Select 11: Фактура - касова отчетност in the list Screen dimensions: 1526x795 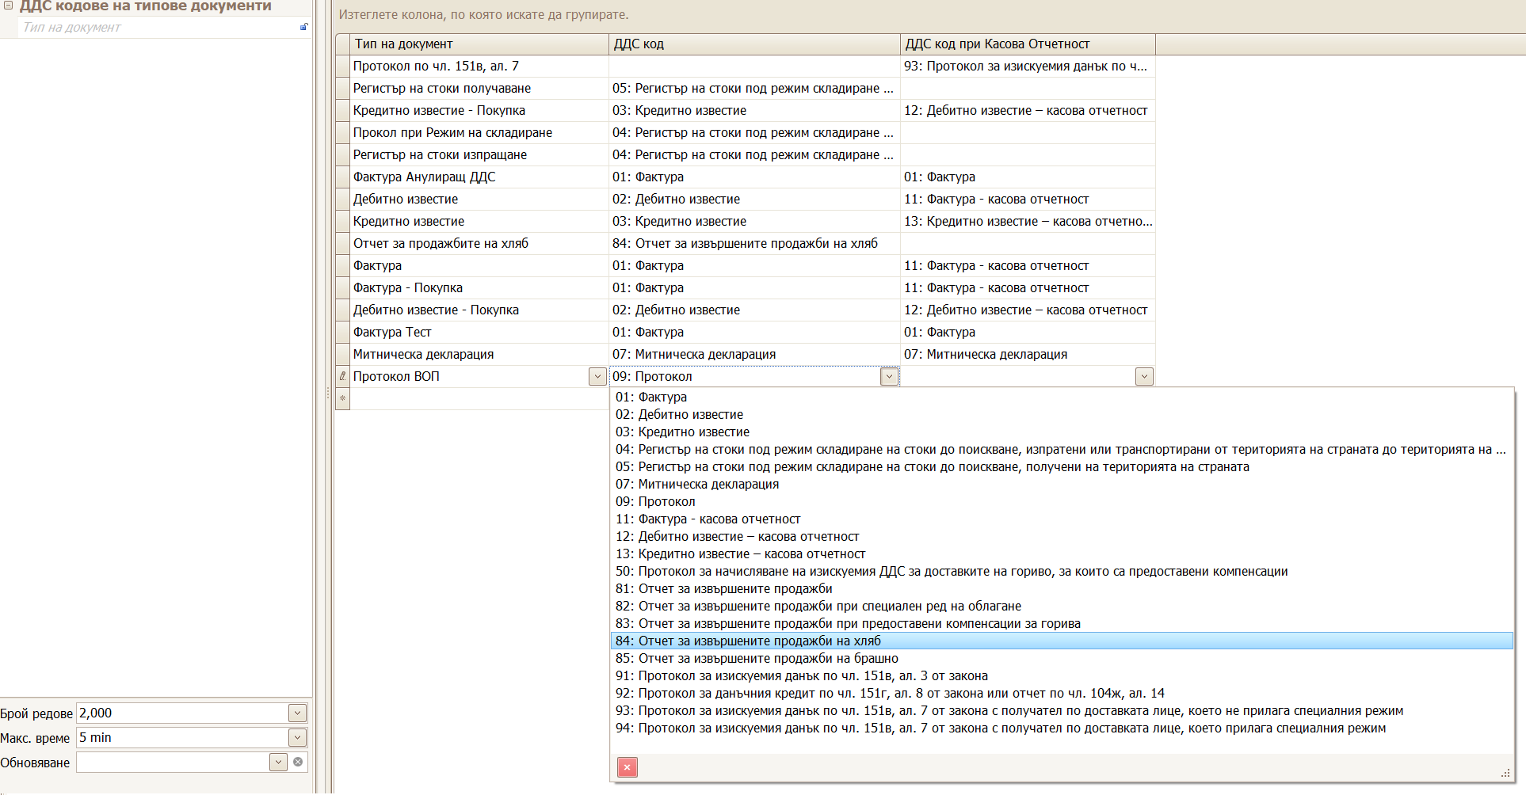tap(1062, 519)
